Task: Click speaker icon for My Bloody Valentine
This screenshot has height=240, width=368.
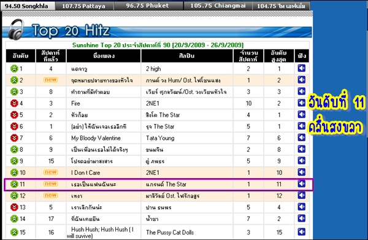Action: [x=302, y=137]
